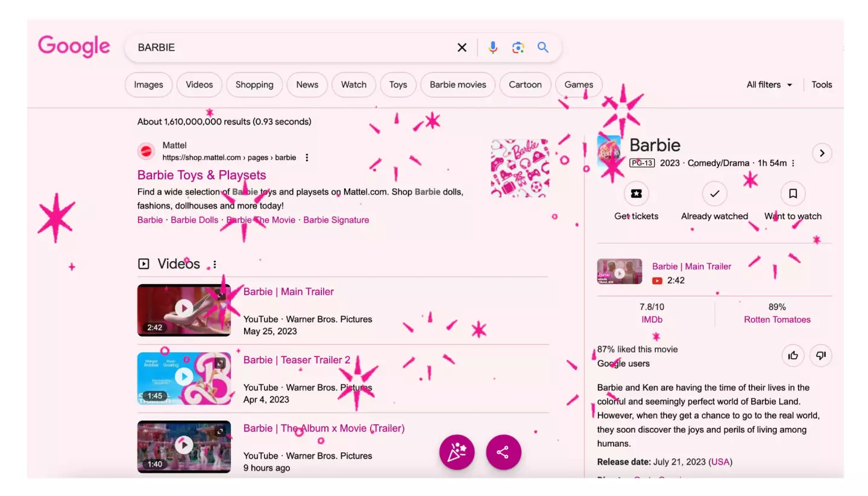Open the All filters dropdown

click(770, 84)
